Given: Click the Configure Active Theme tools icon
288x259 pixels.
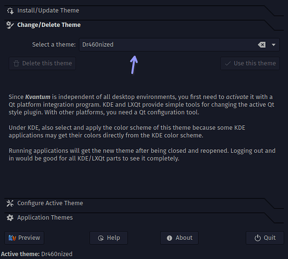Looking at the screenshot, I should pos(10,204).
